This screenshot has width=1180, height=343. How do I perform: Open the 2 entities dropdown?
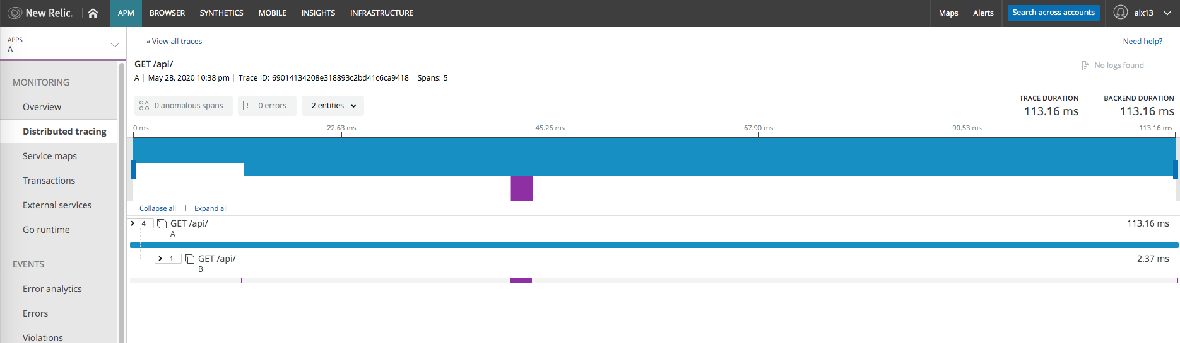click(333, 106)
